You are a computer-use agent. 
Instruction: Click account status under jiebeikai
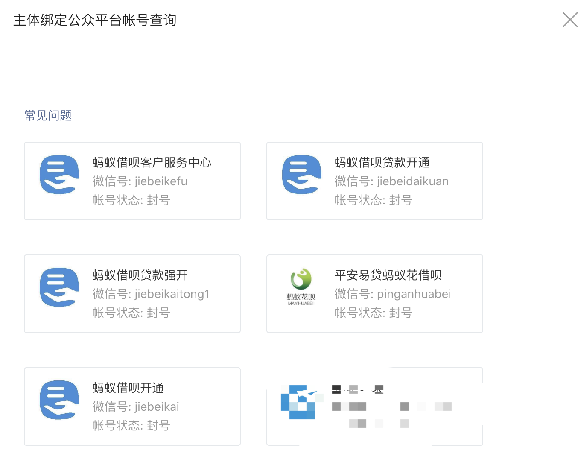(131, 425)
